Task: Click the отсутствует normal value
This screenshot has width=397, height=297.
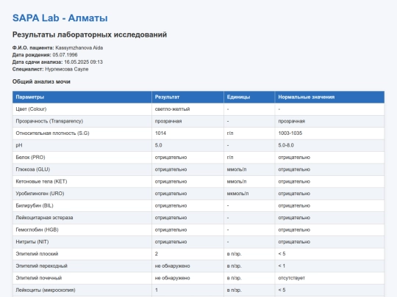Action: [292, 278]
